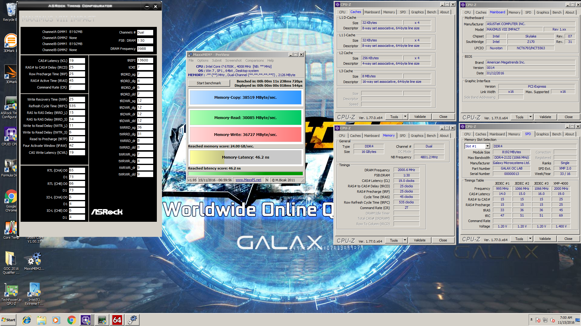This screenshot has width=581, height=326.
Task: Open Tools dropdown arrow in Memory CPU-Z window
Action: click(x=405, y=240)
